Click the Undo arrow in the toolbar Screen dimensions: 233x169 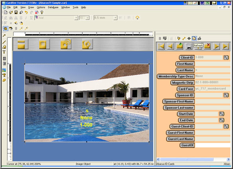[26, 12]
